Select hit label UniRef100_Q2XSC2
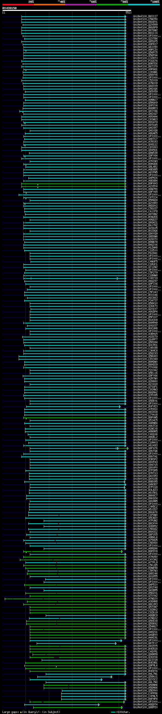 click(x=145, y=679)
